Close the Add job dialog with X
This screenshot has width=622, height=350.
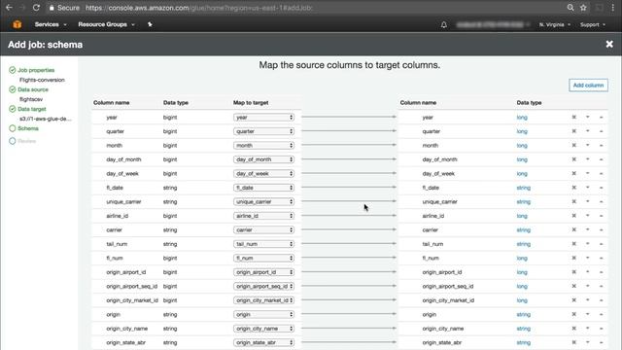609,44
